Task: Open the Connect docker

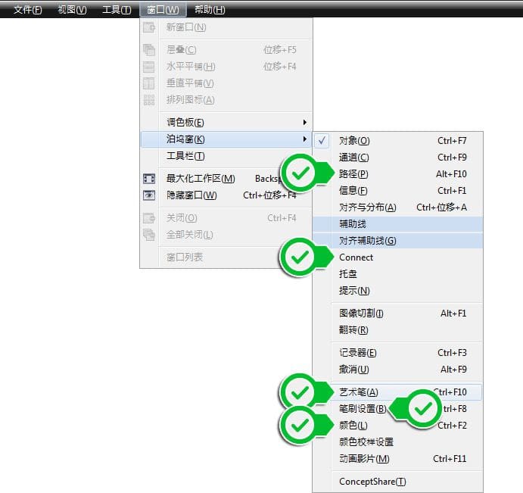Action: tap(356, 257)
